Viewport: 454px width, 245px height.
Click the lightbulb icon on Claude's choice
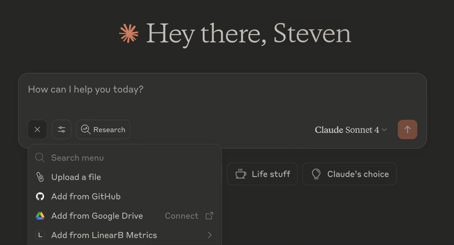316,174
